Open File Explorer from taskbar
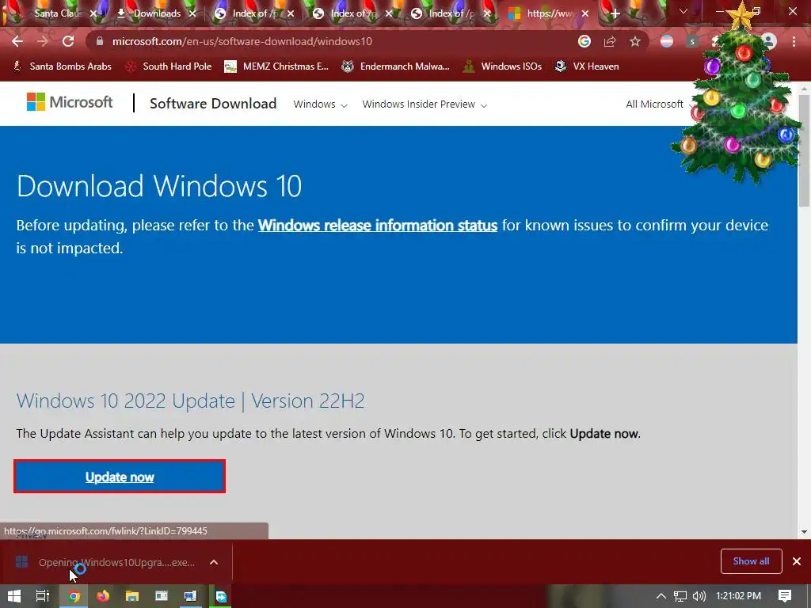Viewport: 811px width, 608px height. pos(132,596)
